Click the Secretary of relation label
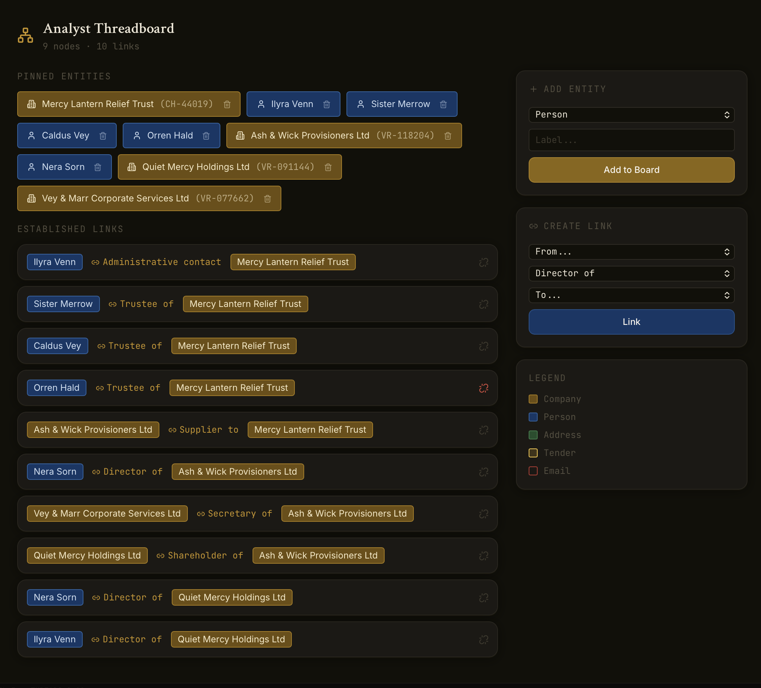 pyautogui.click(x=240, y=514)
